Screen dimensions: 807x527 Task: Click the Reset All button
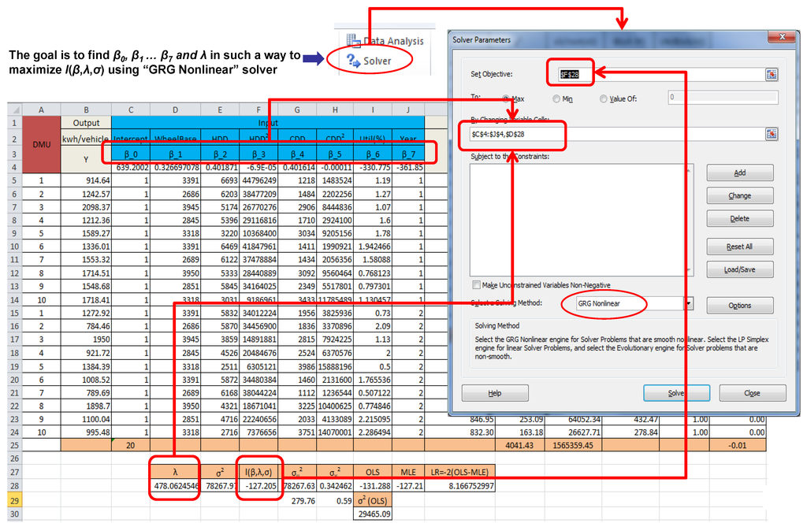click(x=739, y=247)
